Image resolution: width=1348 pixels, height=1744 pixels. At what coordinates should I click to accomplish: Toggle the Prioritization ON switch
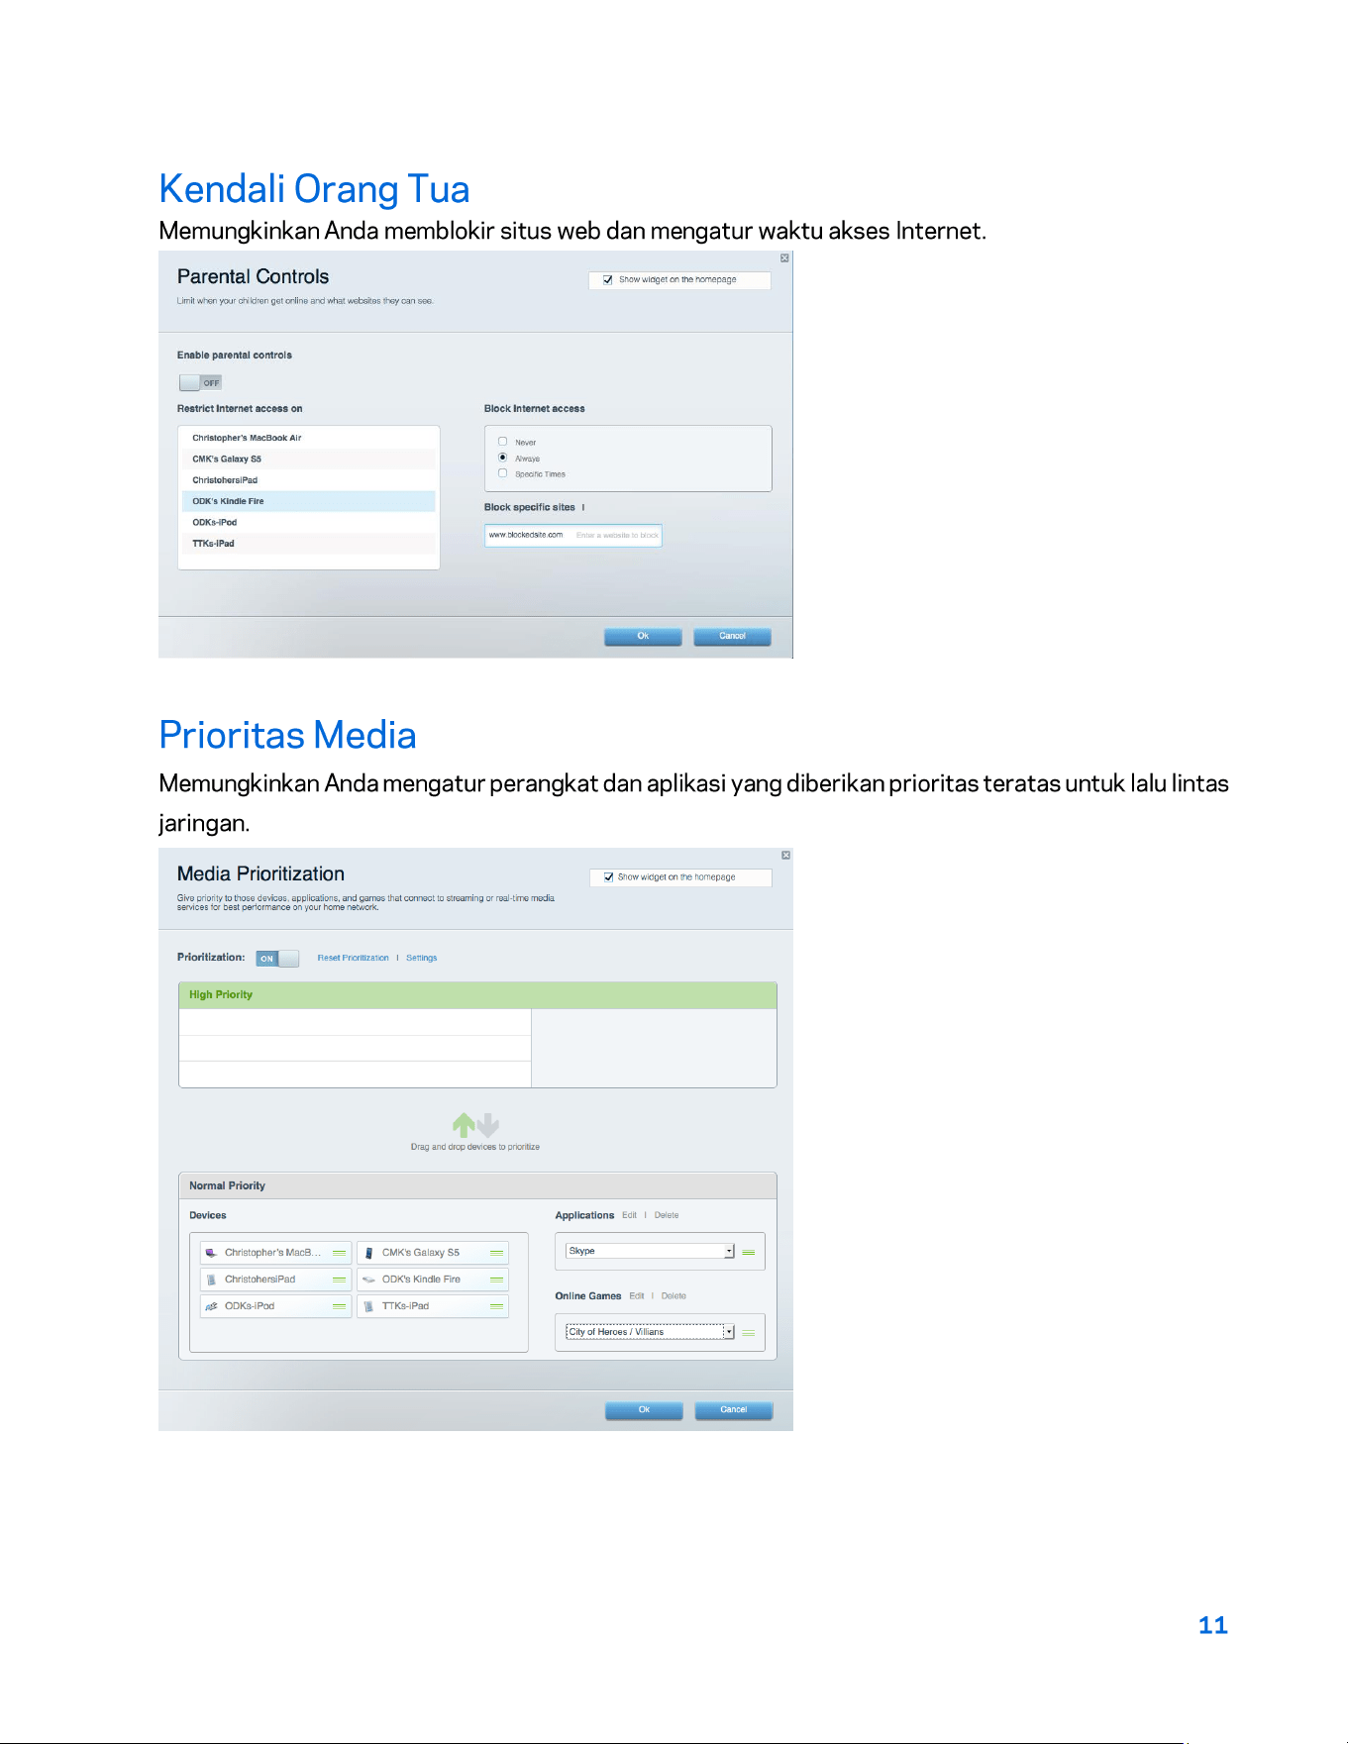(277, 958)
